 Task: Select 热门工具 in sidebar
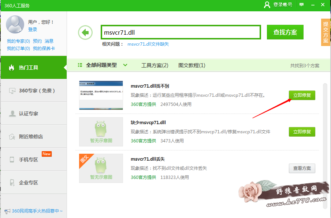34,67
